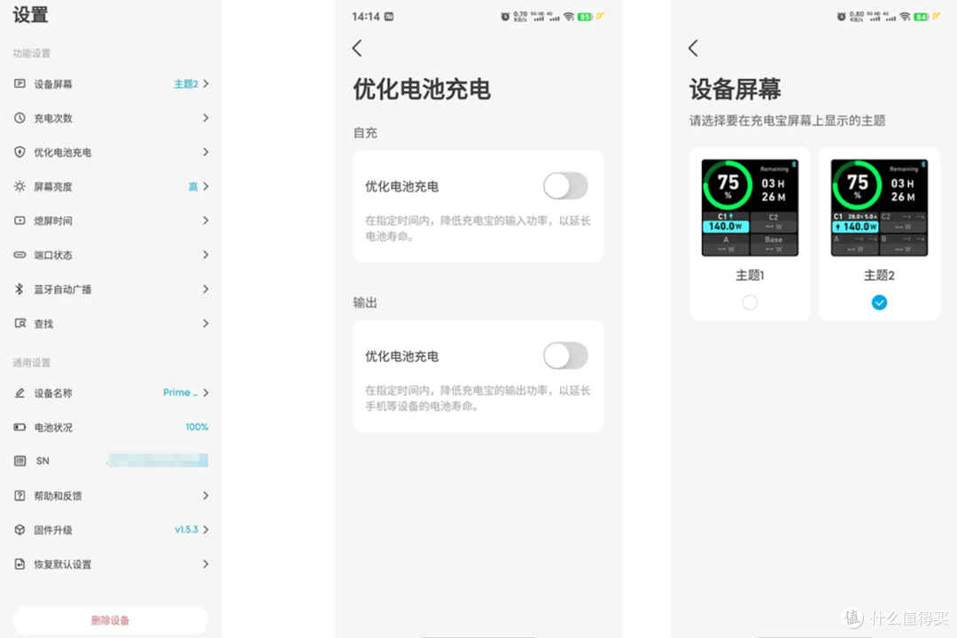Screen dimensions: 957x638
Task: Tap the 设备屏幕 label in settings list
Action: coord(53,84)
